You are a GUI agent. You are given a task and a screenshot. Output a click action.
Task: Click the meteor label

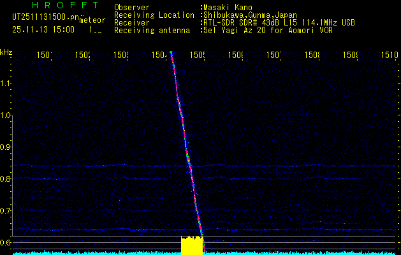[92, 20]
